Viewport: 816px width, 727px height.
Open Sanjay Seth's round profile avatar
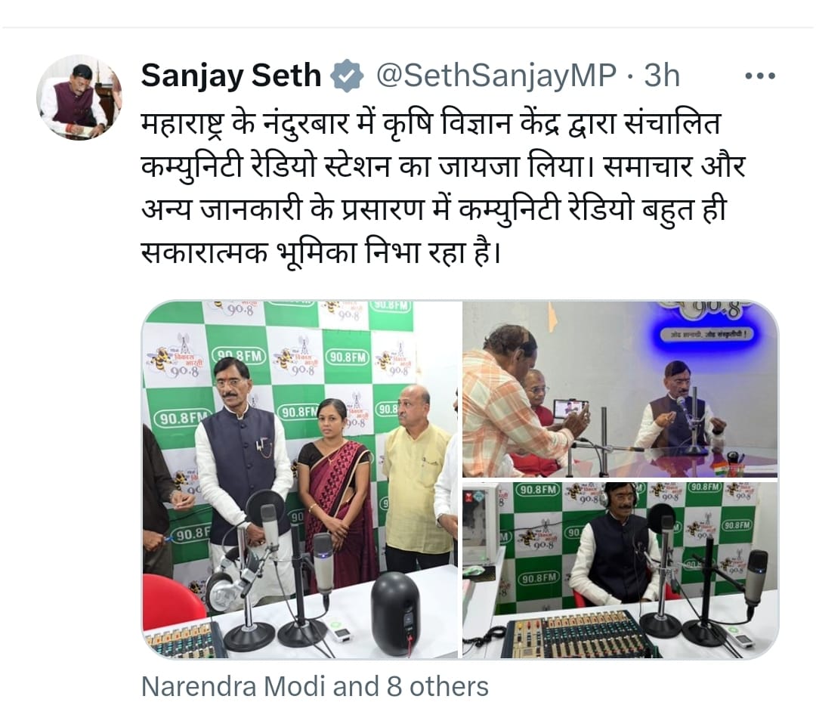[79, 97]
